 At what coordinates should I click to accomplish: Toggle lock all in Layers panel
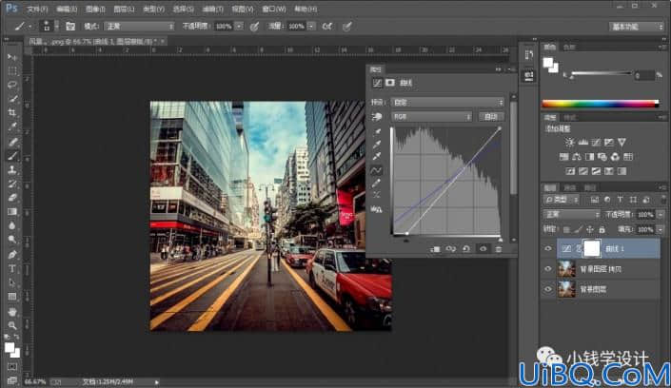tap(602, 230)
